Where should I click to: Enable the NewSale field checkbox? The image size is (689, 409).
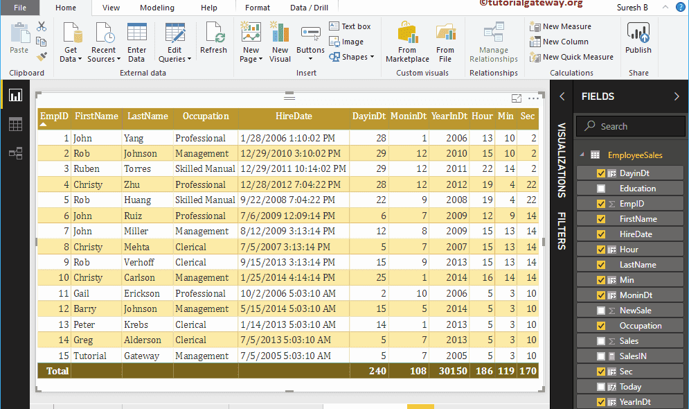601,311
